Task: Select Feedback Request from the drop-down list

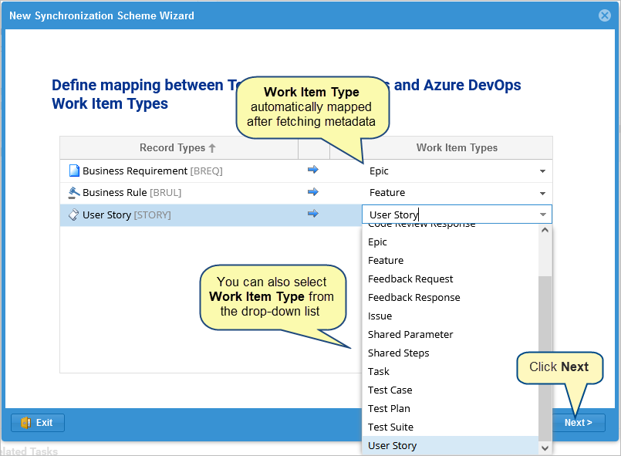Action: (x=410, y=279)
